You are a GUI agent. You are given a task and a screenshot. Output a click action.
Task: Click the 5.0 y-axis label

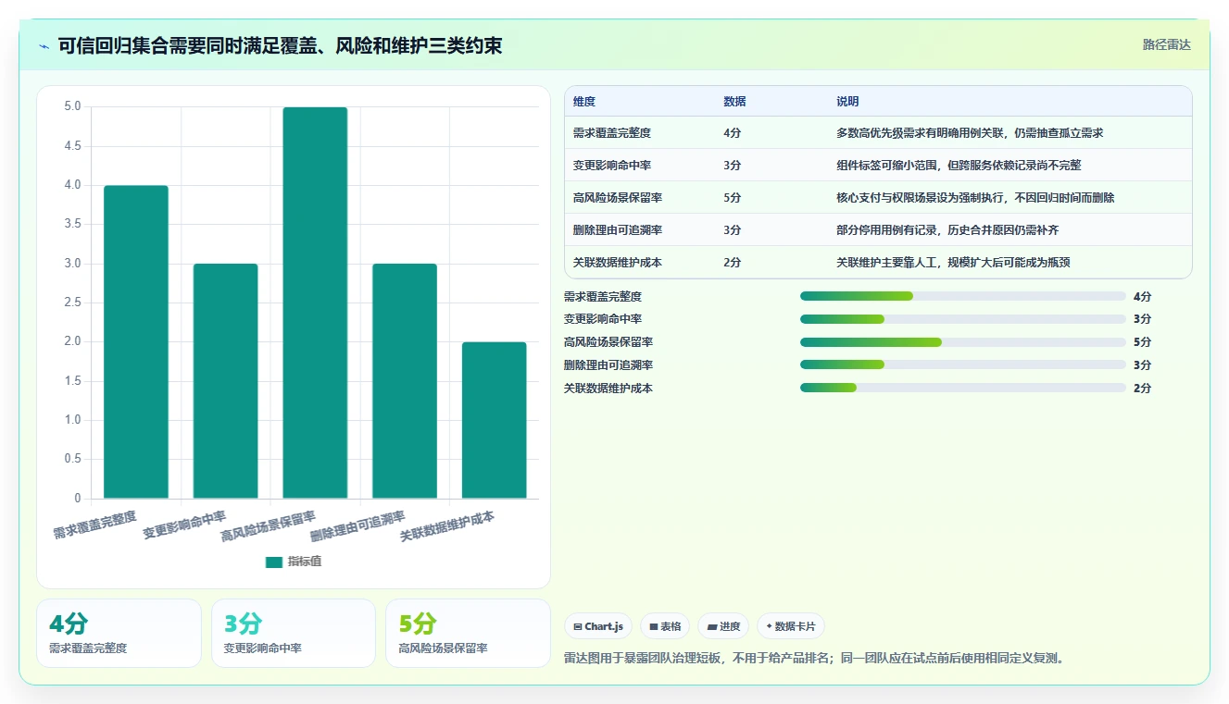pyautogui.click(x=73, y=106)
